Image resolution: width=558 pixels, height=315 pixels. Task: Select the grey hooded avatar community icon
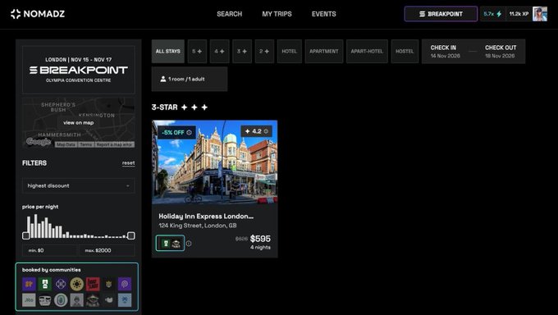pyautogui.click(x=77, y=300)
